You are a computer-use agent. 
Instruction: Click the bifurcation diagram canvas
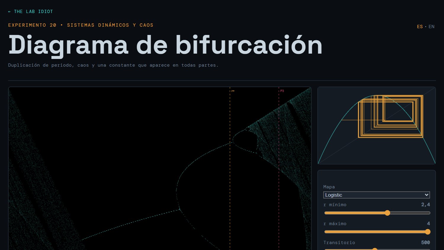[160, 168]
